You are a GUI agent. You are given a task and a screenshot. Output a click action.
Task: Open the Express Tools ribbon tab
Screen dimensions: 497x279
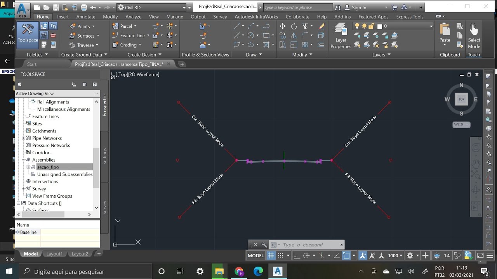(x=410, y=17)
